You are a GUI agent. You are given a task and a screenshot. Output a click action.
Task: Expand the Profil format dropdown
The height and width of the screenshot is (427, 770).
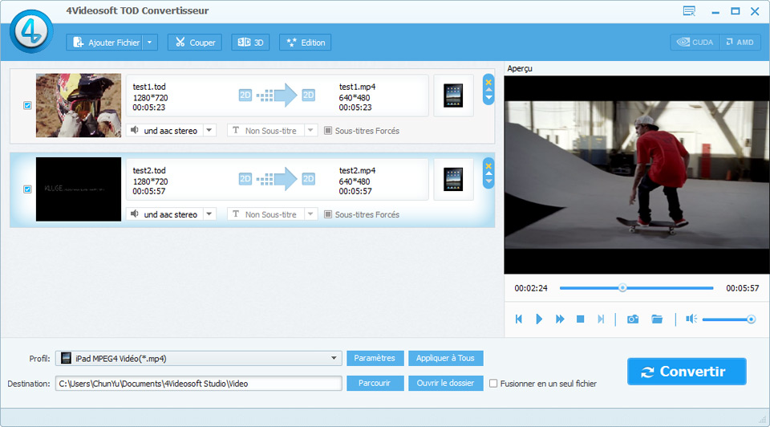point(334,358)
